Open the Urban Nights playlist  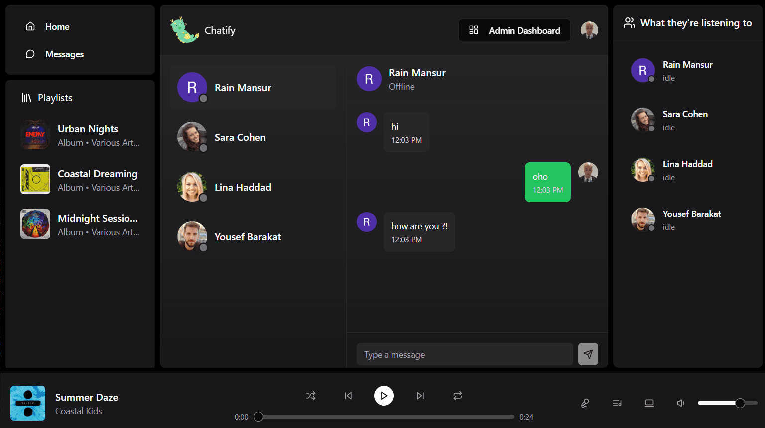pyautogui.click(x=88, y=129)
